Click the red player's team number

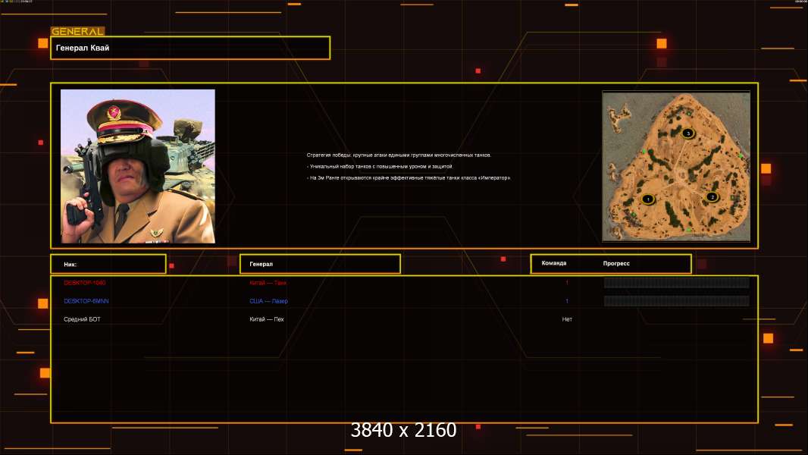coord(567,283)
